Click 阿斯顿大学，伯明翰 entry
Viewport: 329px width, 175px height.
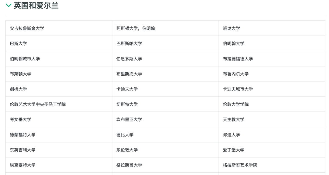point(136,28)
